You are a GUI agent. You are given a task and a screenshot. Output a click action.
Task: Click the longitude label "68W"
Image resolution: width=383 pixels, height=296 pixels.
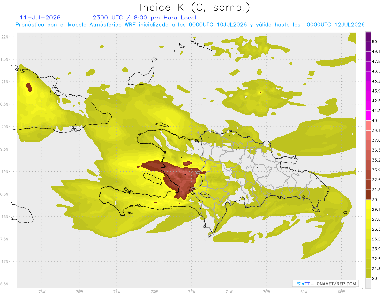coord(341,292)
